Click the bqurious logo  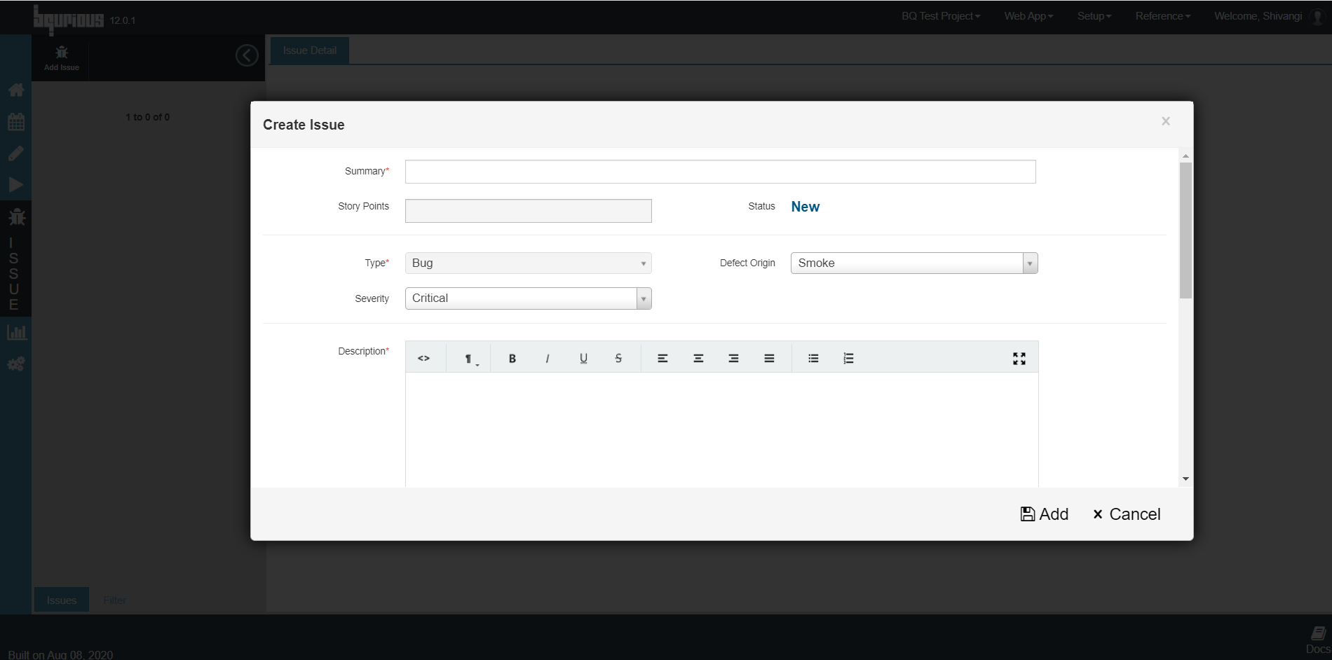[x=69, y=19]
